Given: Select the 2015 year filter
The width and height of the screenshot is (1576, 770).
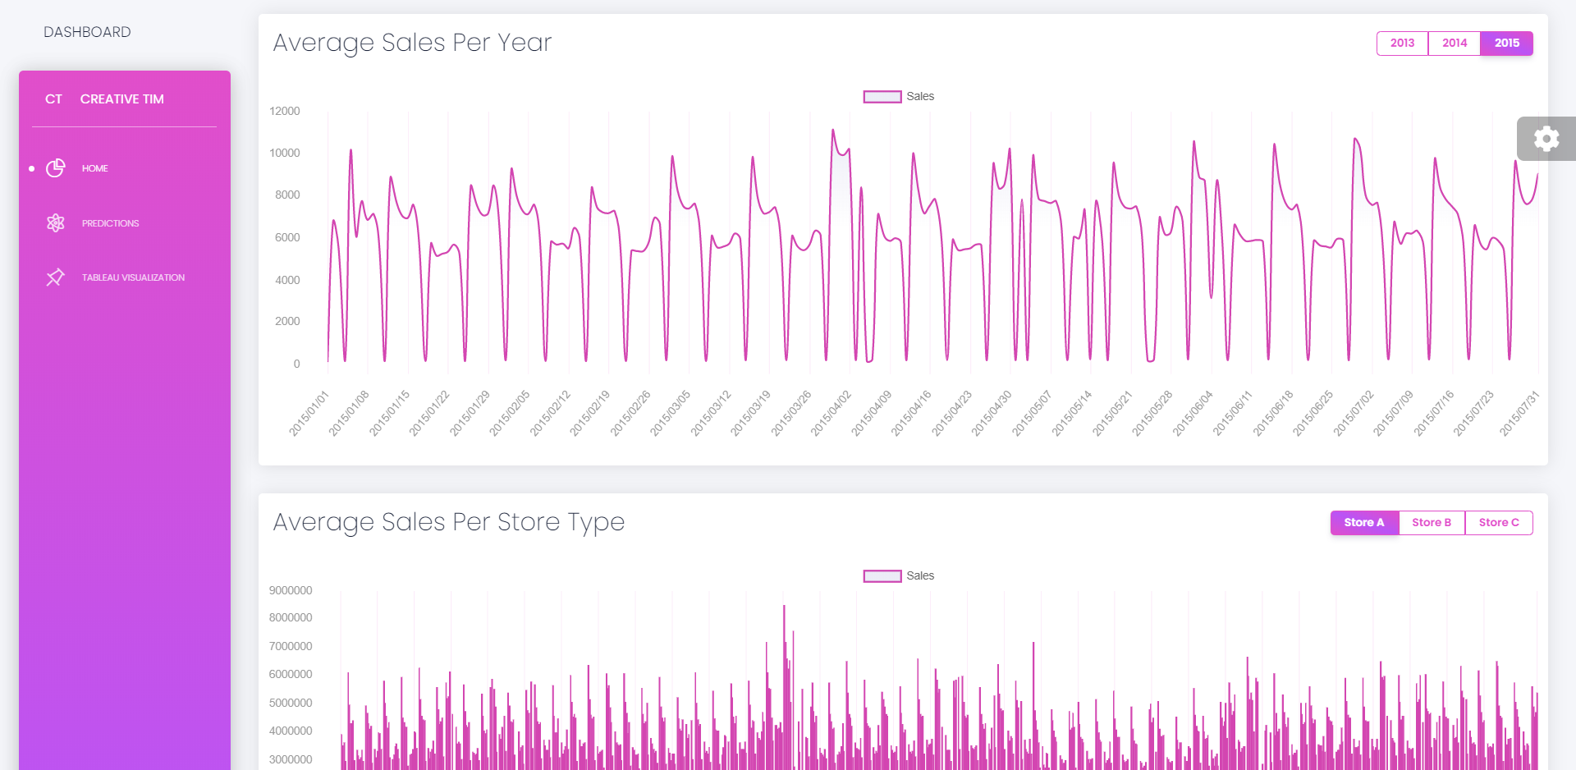Looking at the screenshot, I should click(1506, 44).
